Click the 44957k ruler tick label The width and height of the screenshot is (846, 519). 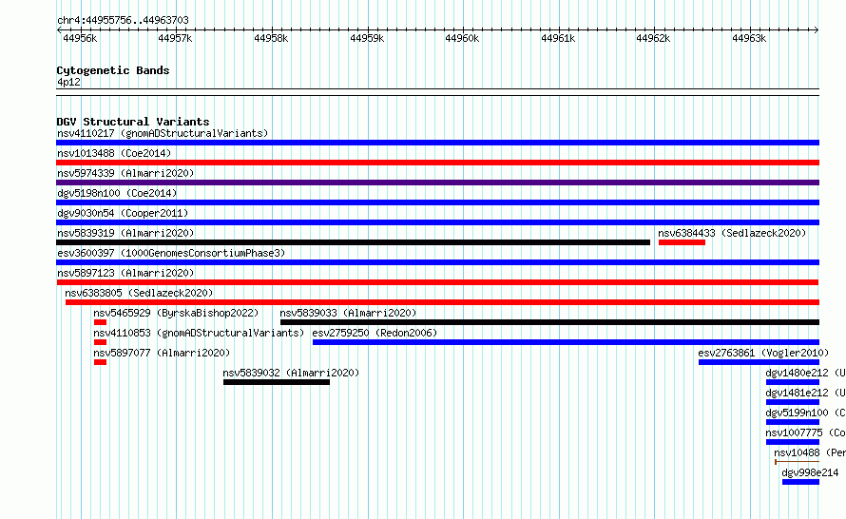click(175, 38)
